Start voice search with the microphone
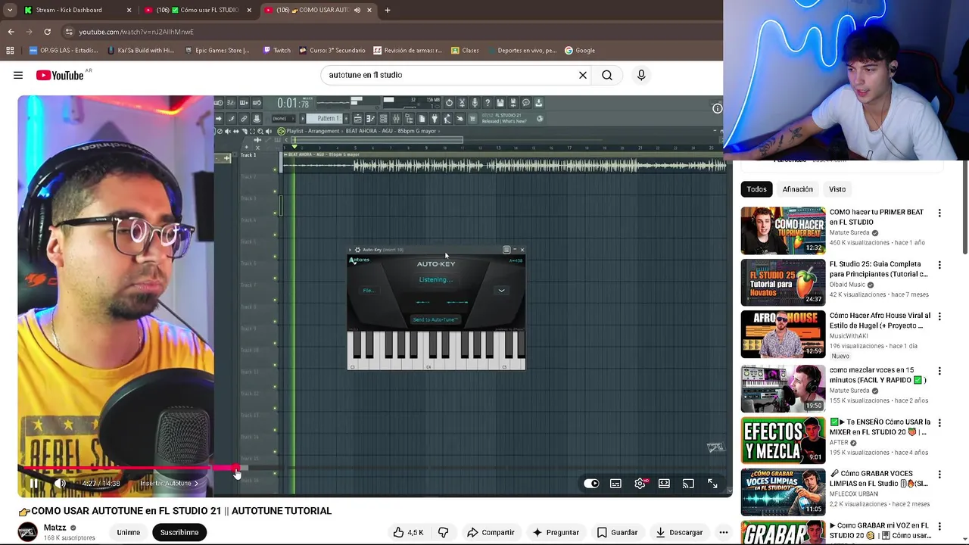 pyautogui.click(x=641, y=75)
